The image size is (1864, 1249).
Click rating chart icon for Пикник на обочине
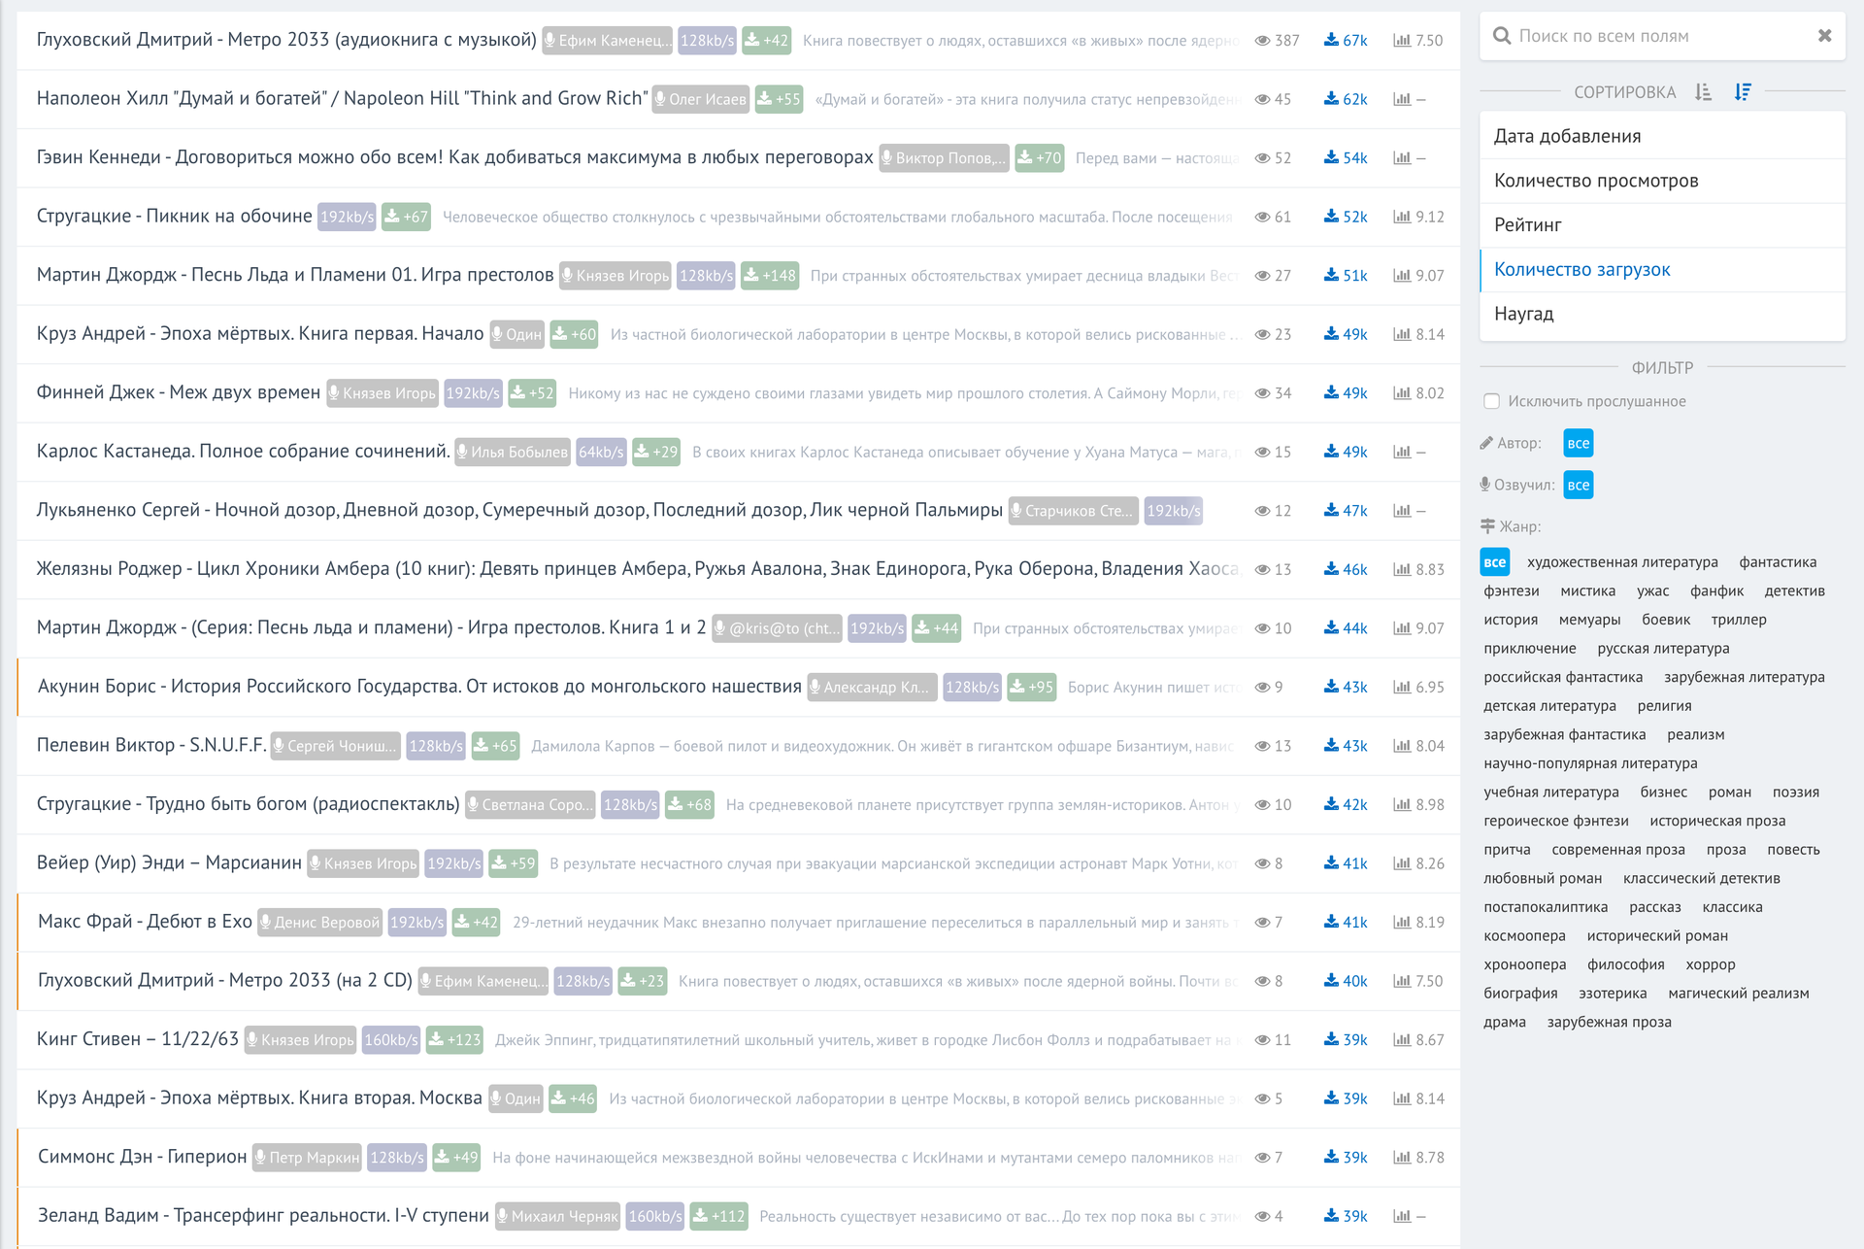(1401, 217)
